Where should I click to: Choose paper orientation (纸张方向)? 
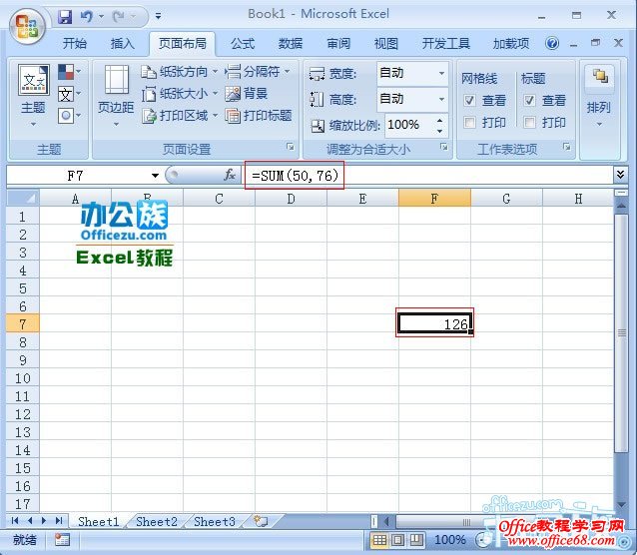[179, 72]
